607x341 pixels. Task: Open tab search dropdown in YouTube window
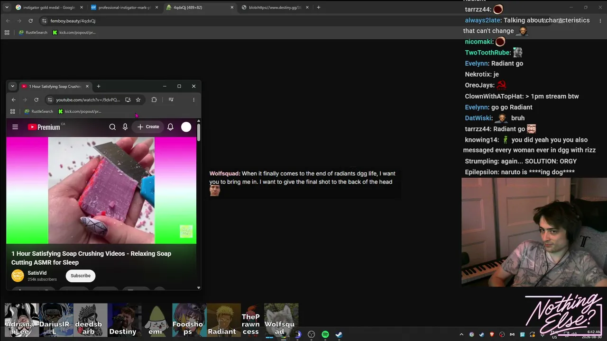click(x=12, y=86)
